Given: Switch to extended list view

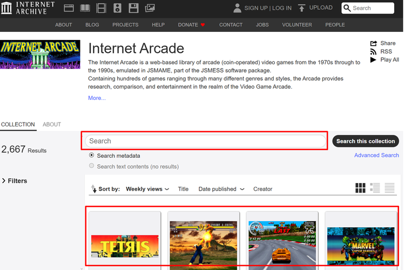Looking at the screenshot, I should pyautogui.click(x=375, y=188).
